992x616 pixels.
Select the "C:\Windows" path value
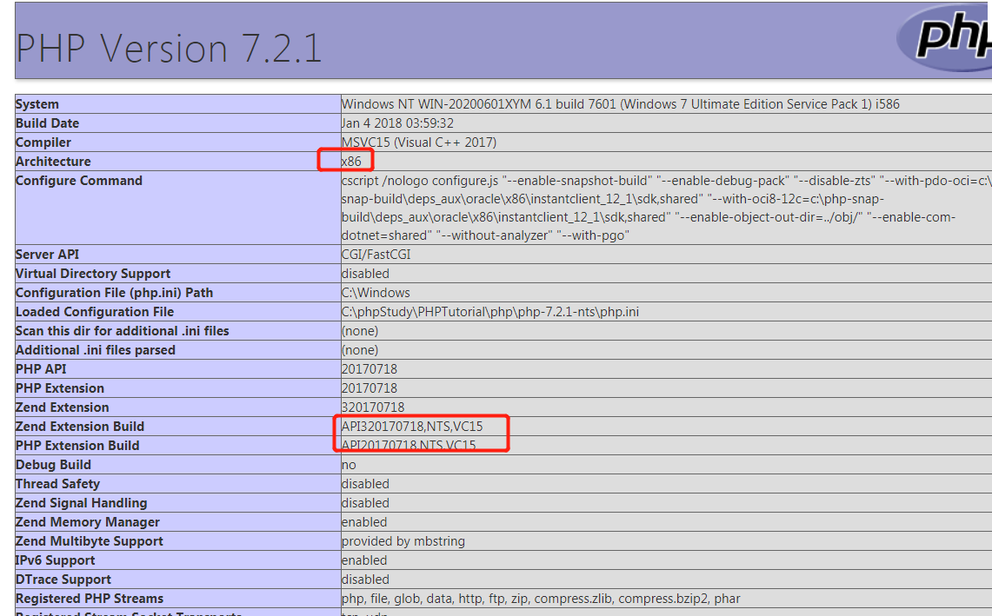(x=376, y=293)
